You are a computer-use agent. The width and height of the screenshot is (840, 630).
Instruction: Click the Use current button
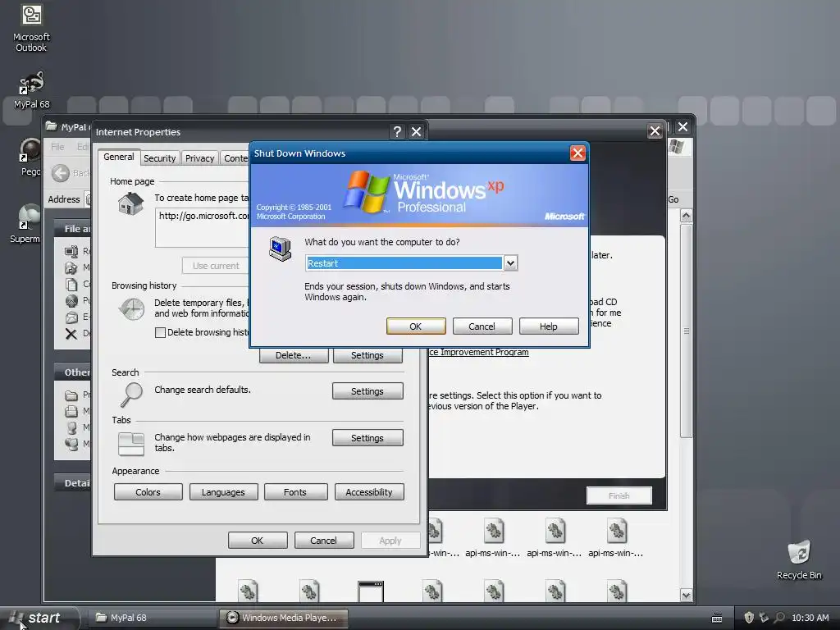coord(216,266)
